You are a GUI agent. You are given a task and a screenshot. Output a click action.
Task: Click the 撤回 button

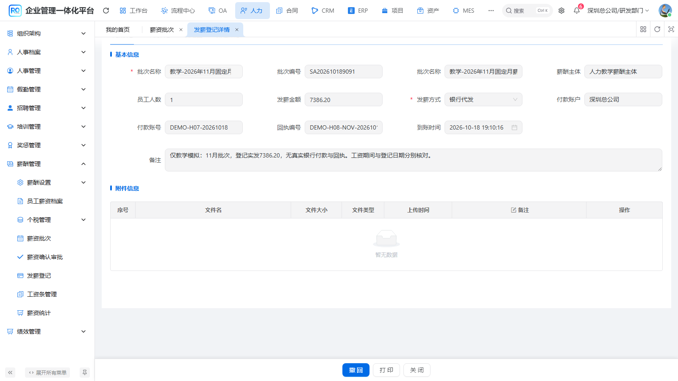(x=356, y=370)
